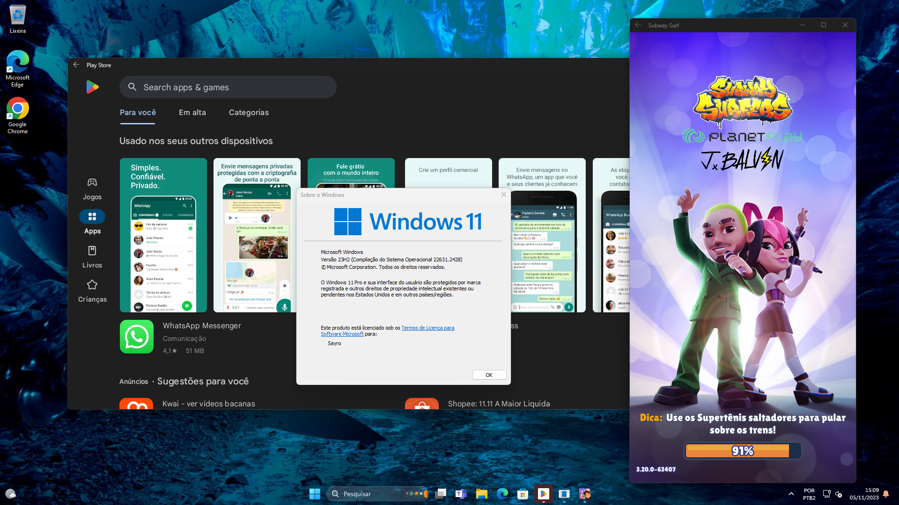Open the Google Chrome desktop shortcut
This screenshot has height=505, width=899.
click(17, 115)
